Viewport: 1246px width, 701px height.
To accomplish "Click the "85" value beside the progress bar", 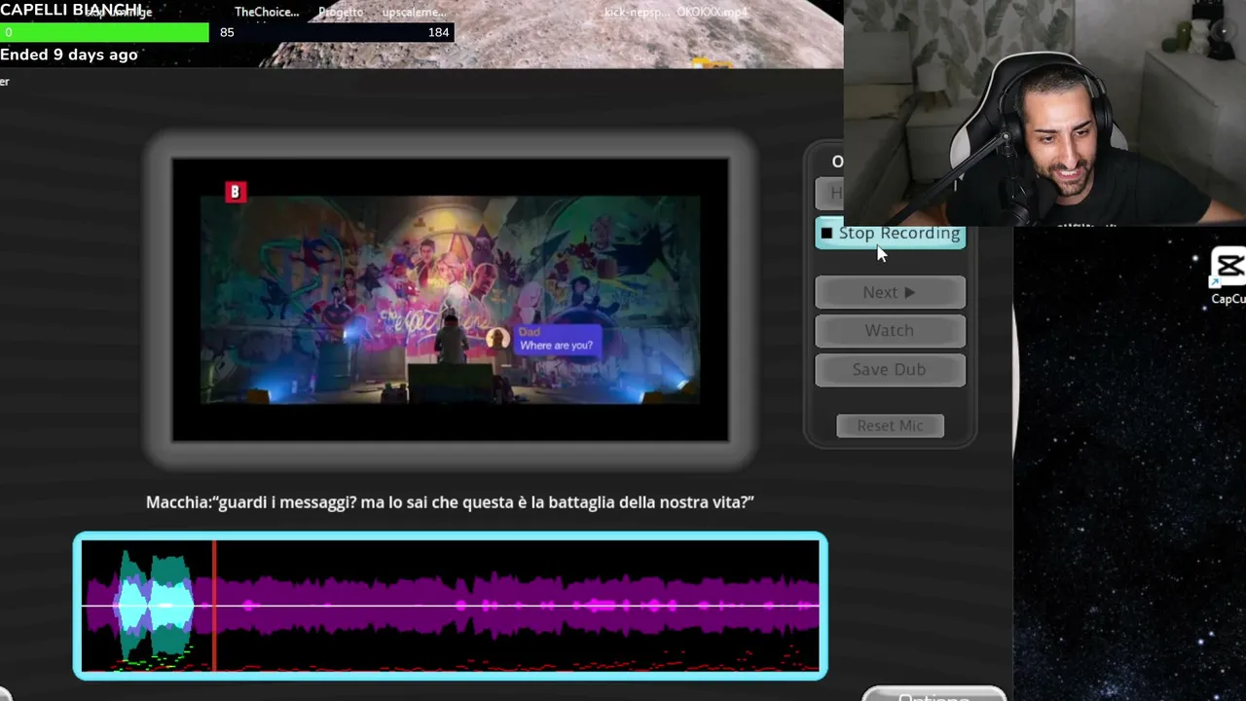I will (x=227, y=32).
